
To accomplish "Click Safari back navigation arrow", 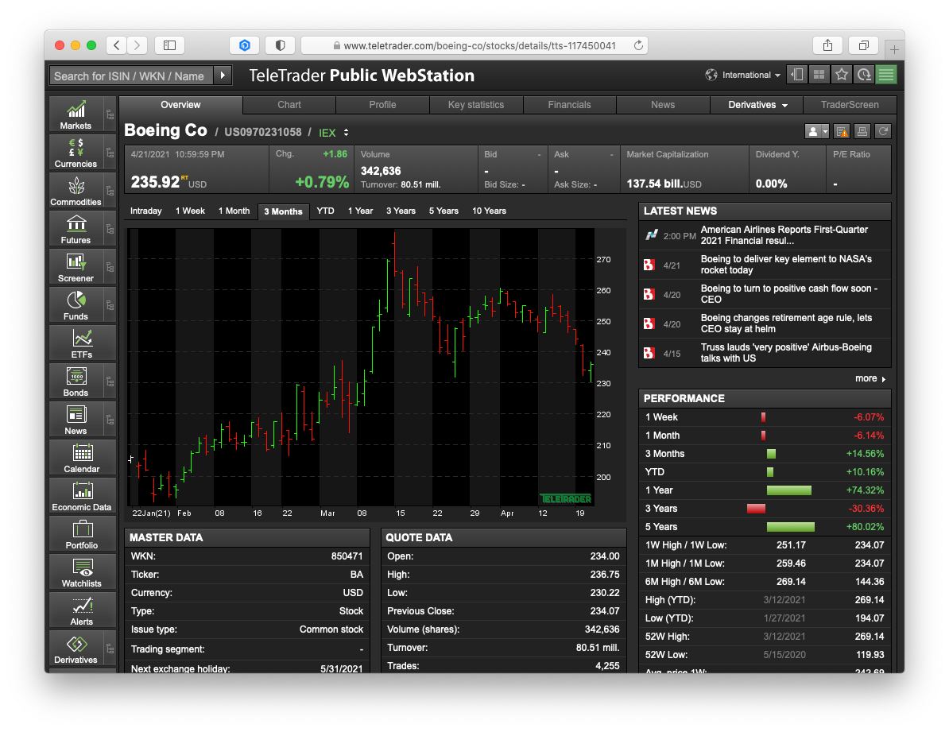I will [x=117, y=45].
